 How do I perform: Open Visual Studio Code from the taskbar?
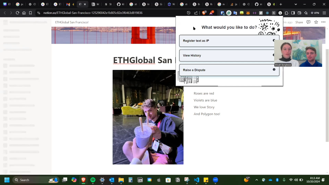197,180
